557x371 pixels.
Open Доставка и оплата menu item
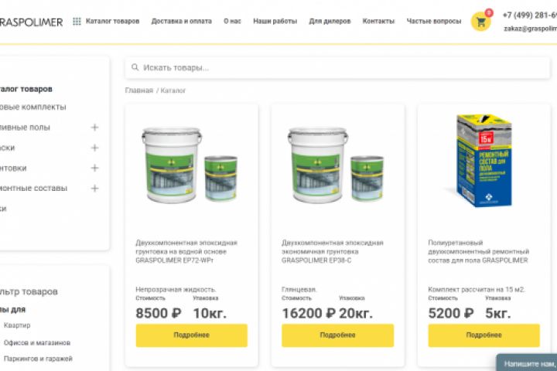tap(182, 22)
